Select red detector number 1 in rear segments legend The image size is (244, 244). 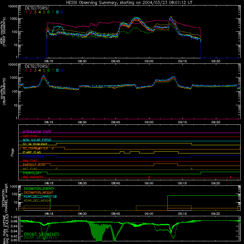coord(26,70)
